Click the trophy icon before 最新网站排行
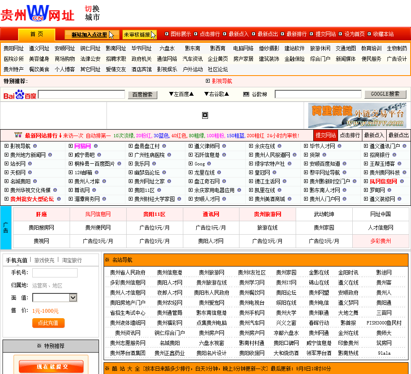Image resolution: width=411 pixels, height=374 pixels. tap(18, 135)
